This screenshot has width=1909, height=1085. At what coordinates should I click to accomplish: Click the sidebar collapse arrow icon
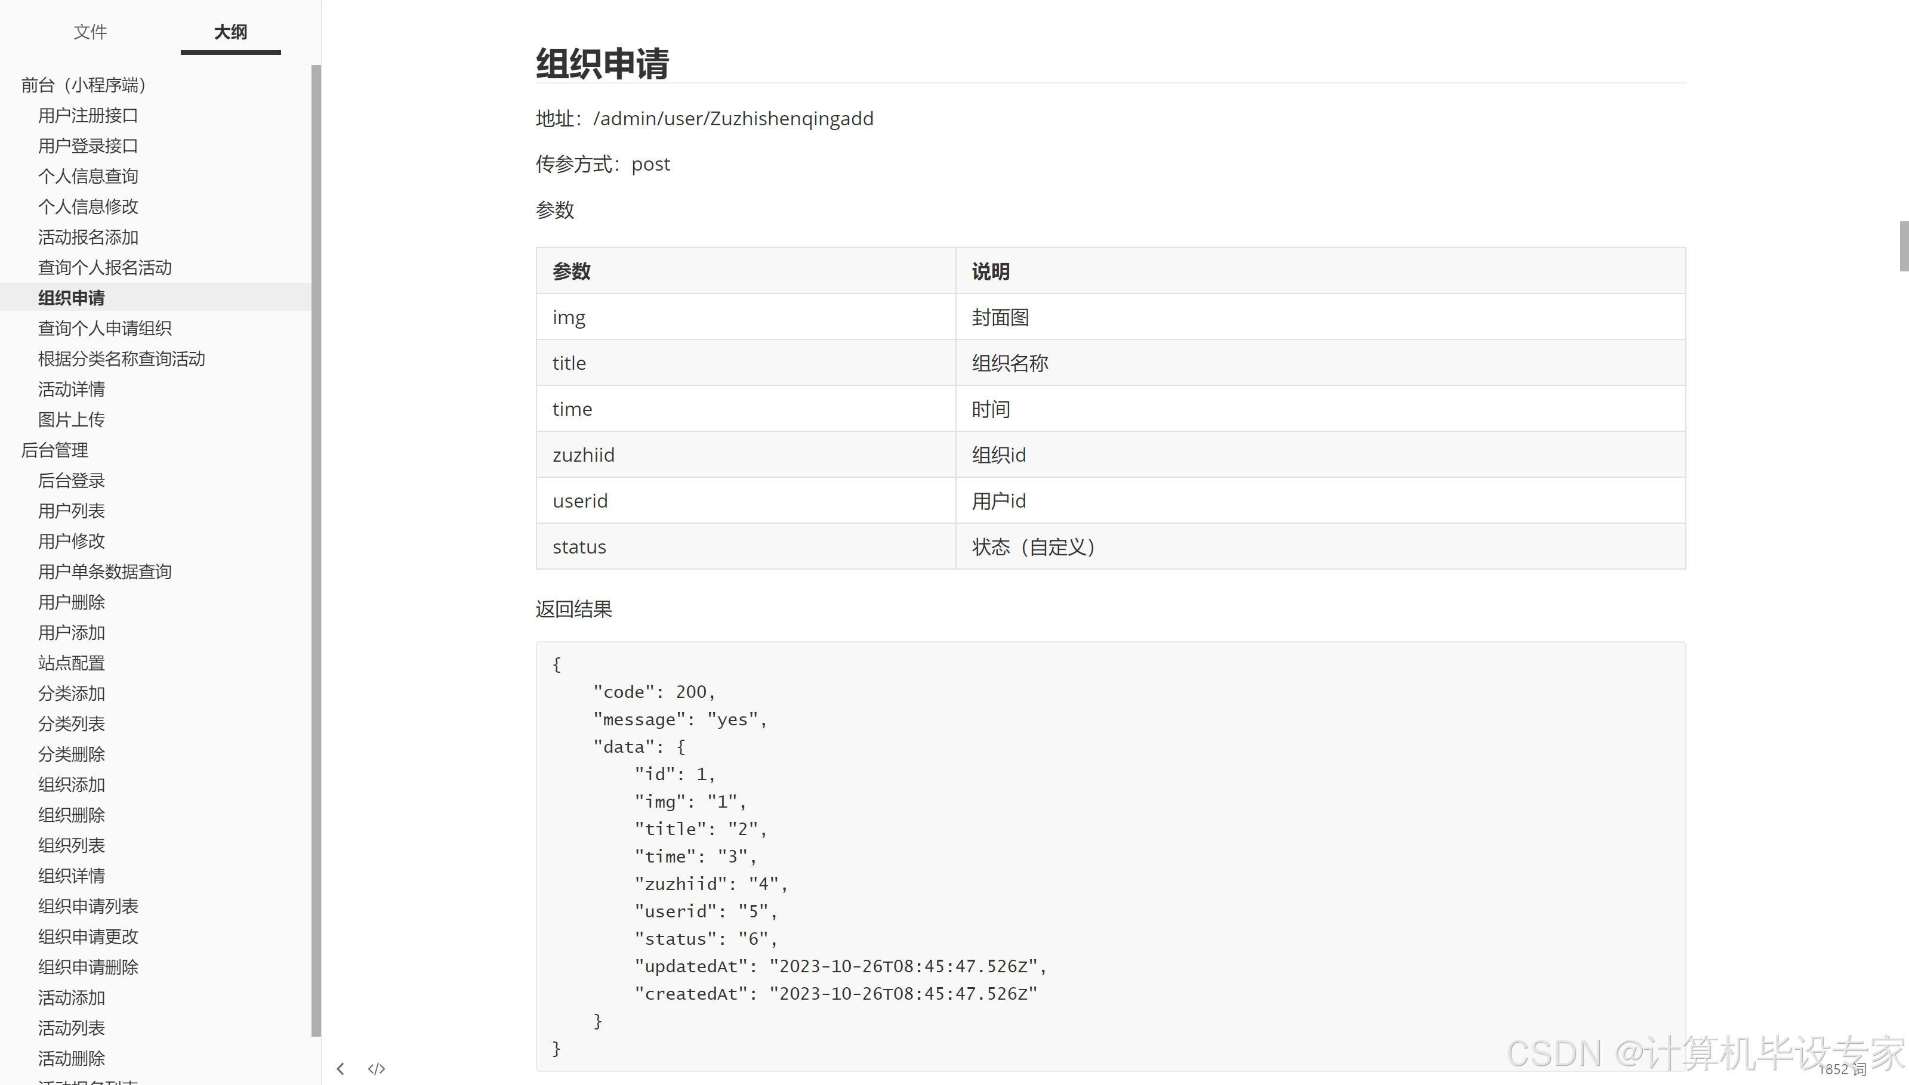341,1069
